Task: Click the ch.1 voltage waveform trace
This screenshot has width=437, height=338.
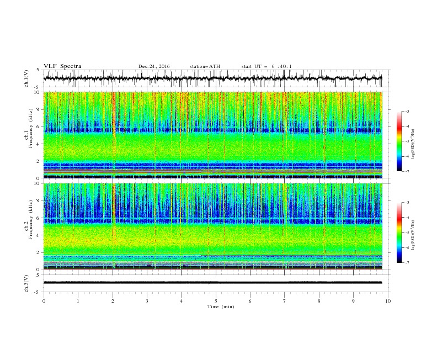Action: [x=212, y=78]
